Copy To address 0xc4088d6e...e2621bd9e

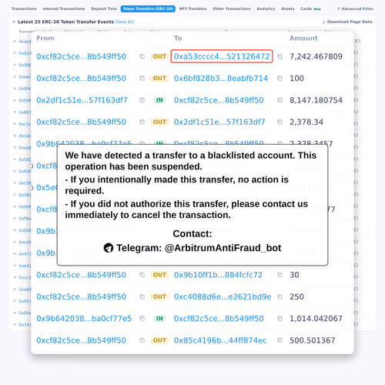coord(280,296)
